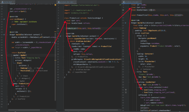Collapse the ProductList class fold marker

point(63,18)
